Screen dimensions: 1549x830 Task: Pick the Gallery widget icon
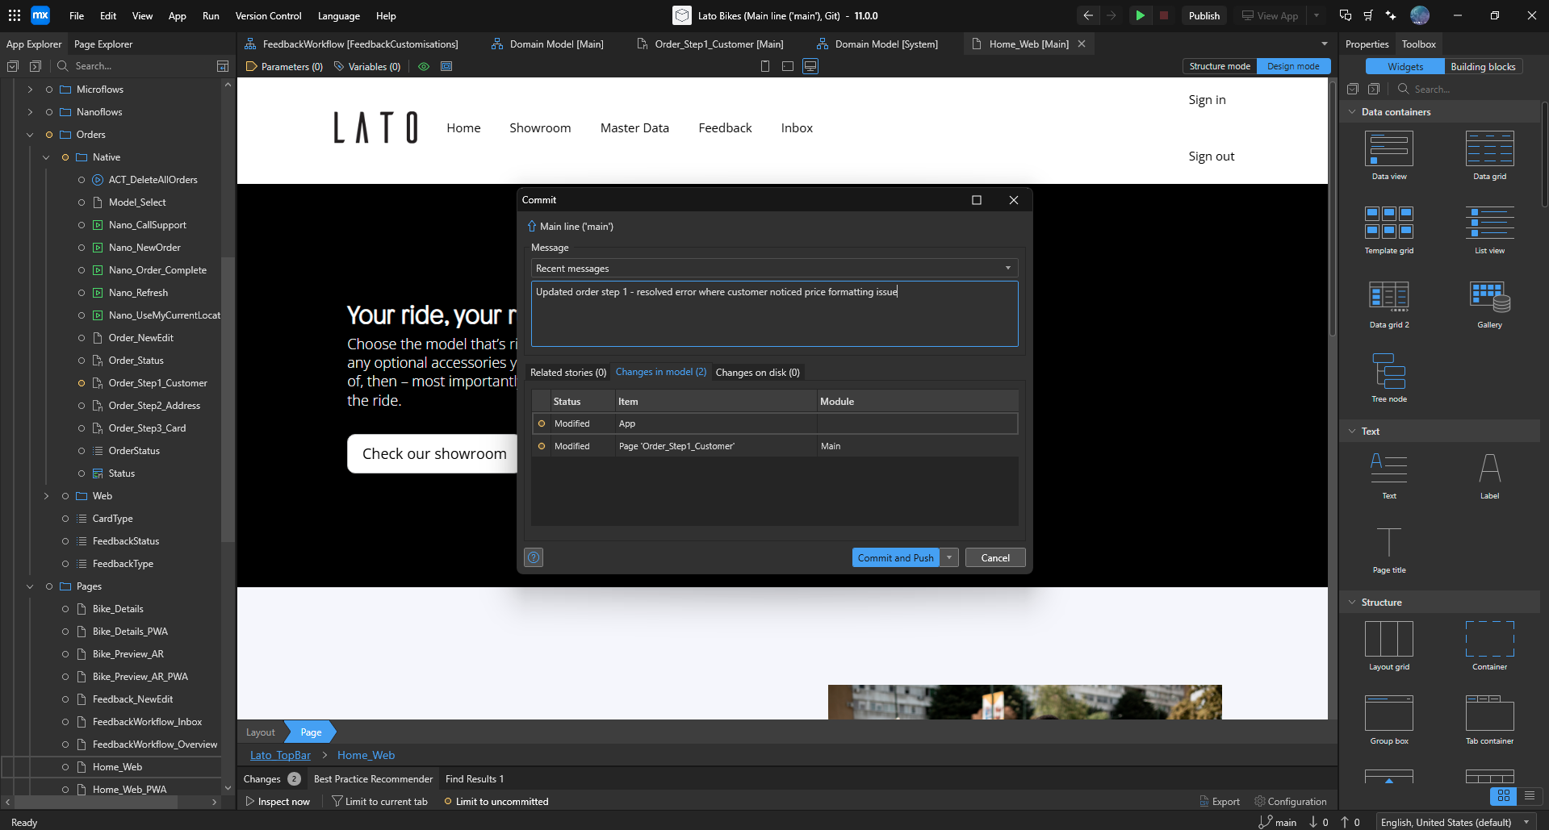pyautogui.click(x=1489, y=298)
